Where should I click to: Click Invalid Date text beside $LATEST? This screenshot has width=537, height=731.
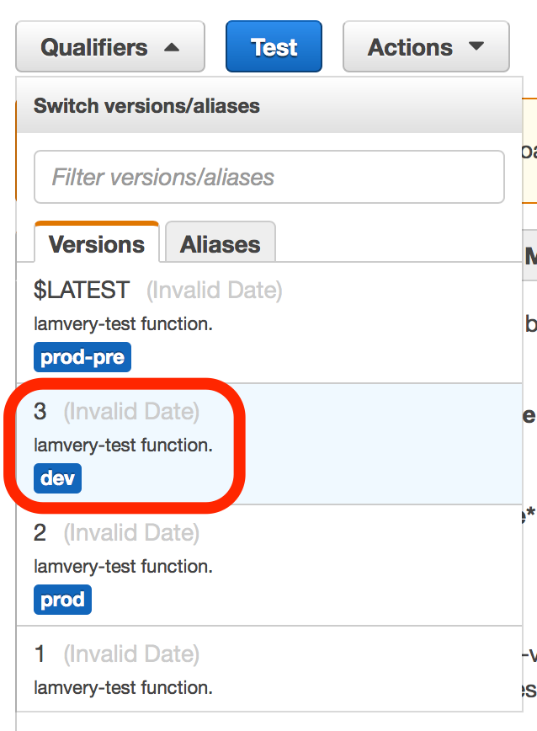coord(215,291)
